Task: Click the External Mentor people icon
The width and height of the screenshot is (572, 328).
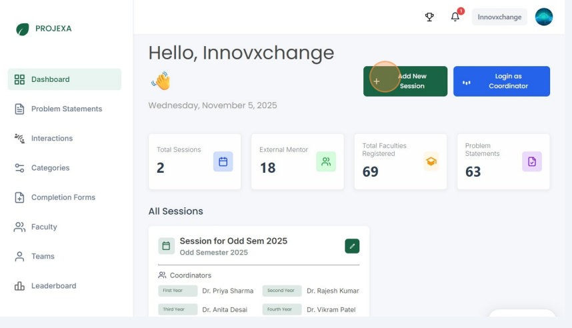Action: [x=325, y=161]
